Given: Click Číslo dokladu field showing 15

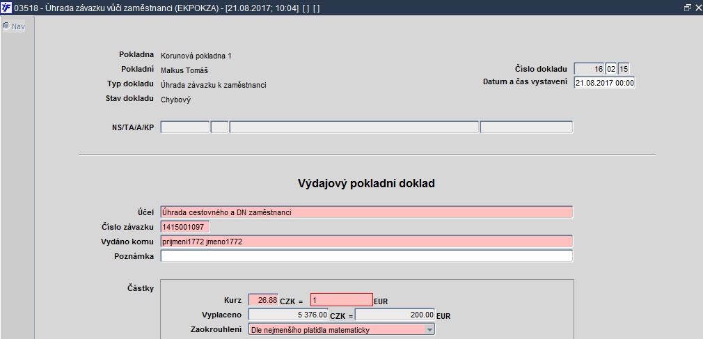Looking at the screenshot, I should [624, 69].
